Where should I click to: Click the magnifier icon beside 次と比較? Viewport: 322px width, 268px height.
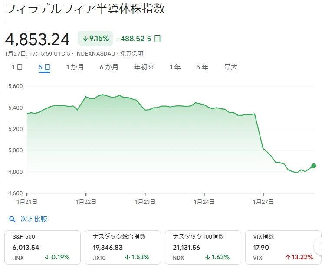click(x=12, y=219)
